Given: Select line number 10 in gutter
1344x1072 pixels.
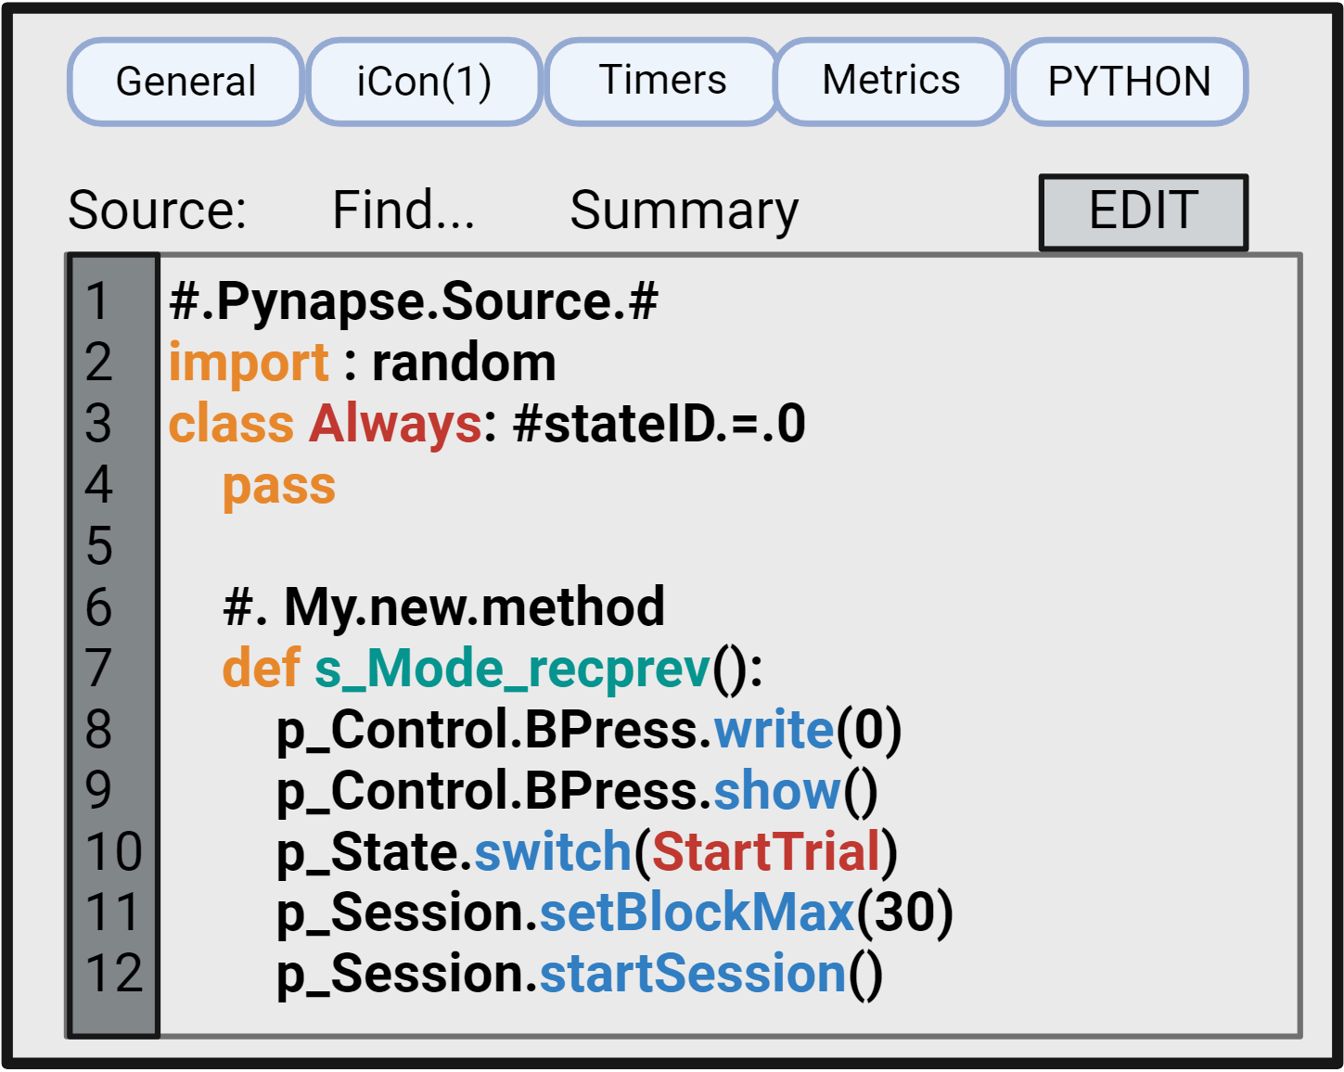Looking at the screenshot, I should (113, 851).
